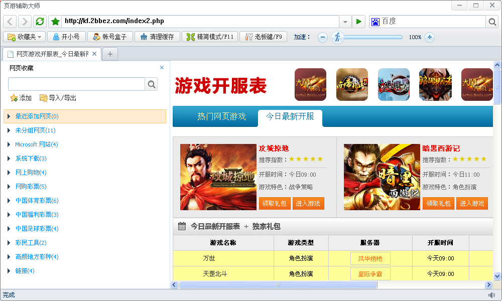Screen dimensions: 502x301
Task: Switch to 热门网页游戏 tab
Action: click(x=221, y=116)
